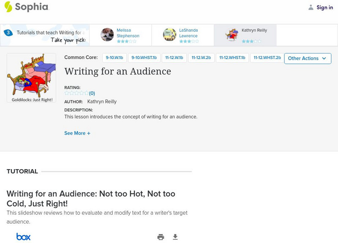Click the Goldilocks: Just Right! thumbnail
Viewport: 338px width, 243px height.
31,78
